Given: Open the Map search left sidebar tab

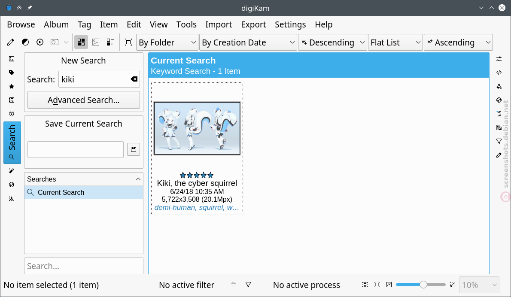Looking at the screenshot, I should (x=12, y=185).
